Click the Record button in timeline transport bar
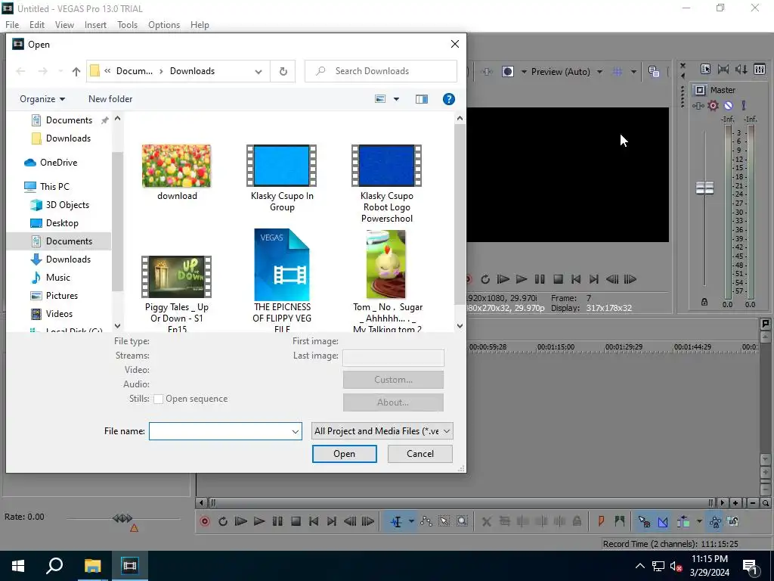This screenshot has height=581, width=774. [x=205, y=521]
